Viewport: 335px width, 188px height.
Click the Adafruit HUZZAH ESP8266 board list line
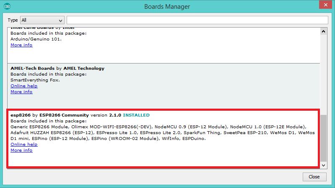pyautogui.click(x=163, y=132)
